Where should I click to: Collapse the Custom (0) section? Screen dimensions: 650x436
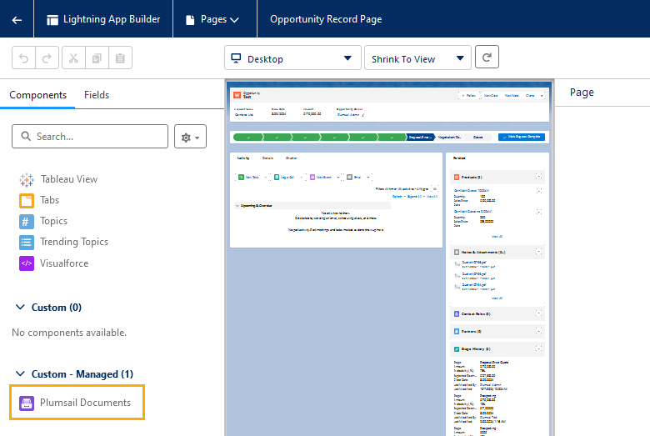point(20,307)
